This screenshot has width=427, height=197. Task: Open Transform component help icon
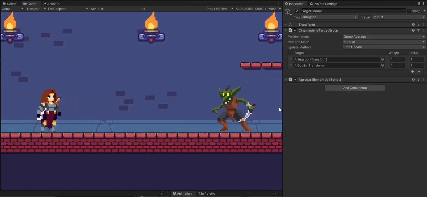click(x=413, y=24)
